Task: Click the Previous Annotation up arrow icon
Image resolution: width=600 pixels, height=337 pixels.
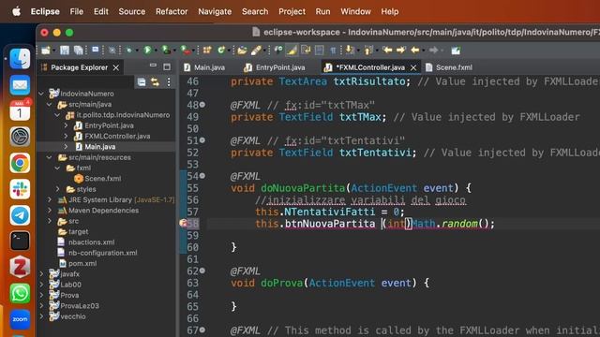Action: click(368, 50)
